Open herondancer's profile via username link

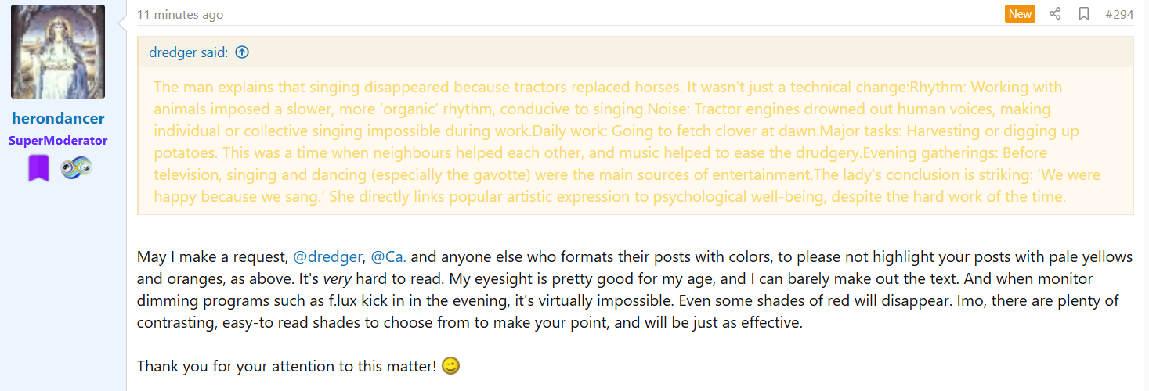[x=58, y=119]
